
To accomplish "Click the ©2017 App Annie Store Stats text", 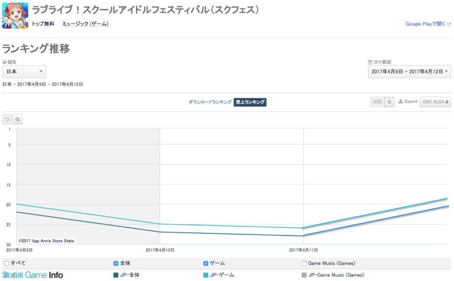I will [x=46, y=241].
